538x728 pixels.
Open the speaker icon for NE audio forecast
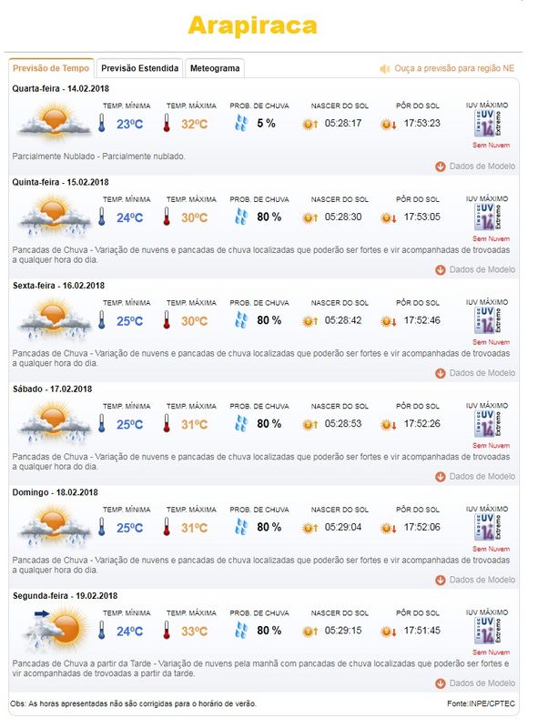click(x=385, y=69)
